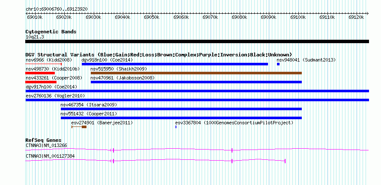This screenshot has height=185, width=381.
Task: Click the blue nsv467354 gain bar
Action: [181, 109]
